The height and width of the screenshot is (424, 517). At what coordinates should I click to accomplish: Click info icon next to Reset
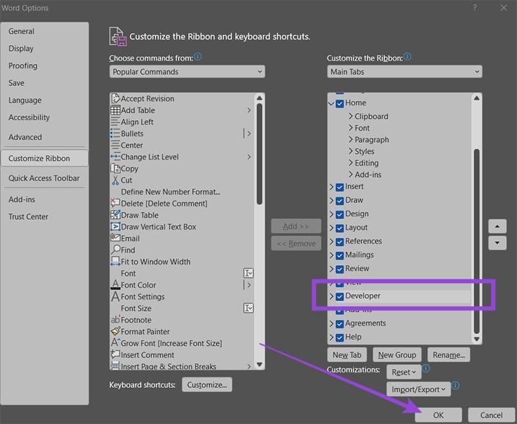[426, 368]
